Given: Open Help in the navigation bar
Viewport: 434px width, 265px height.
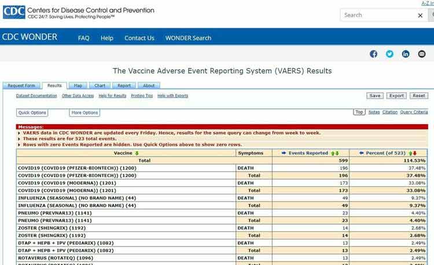Looking at the screenshot, I should [x=107, y=38].
